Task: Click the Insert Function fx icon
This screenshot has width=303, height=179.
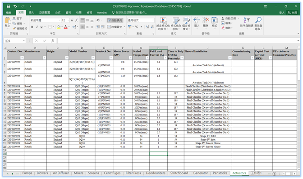Action: (x=52, y=41)
